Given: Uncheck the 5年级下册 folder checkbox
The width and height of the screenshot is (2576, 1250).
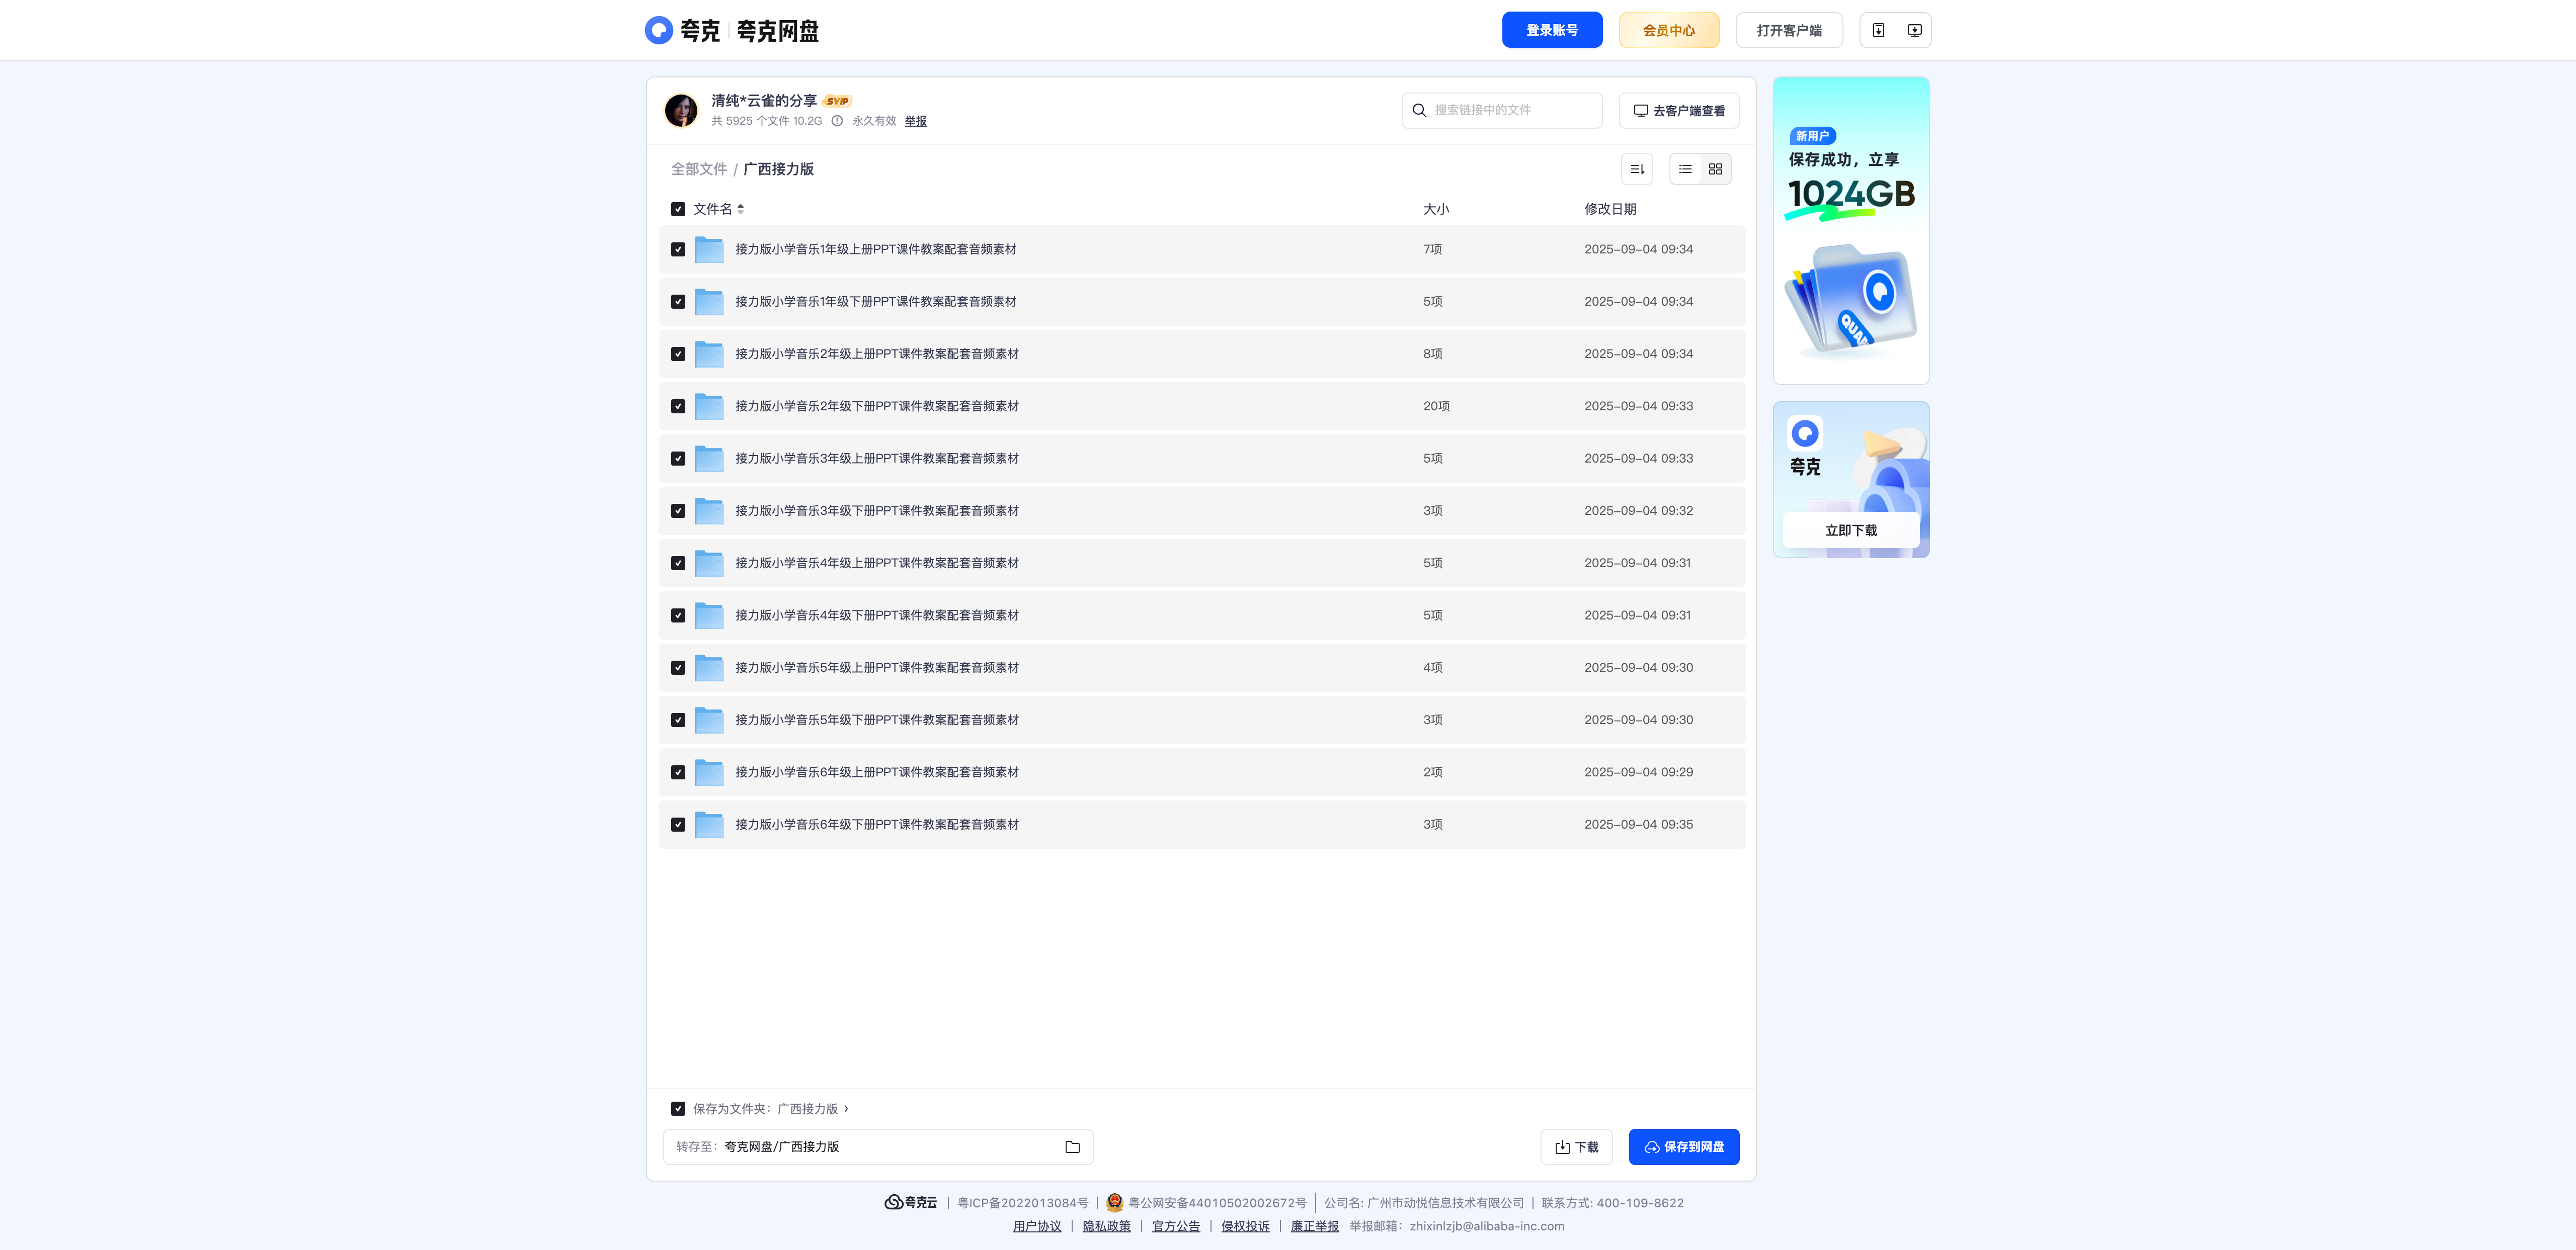Looking at the screenshot, I should (678, 720).
